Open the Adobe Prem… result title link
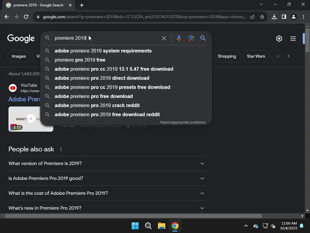Screen dimensions: 310x233 click(24, 99)
